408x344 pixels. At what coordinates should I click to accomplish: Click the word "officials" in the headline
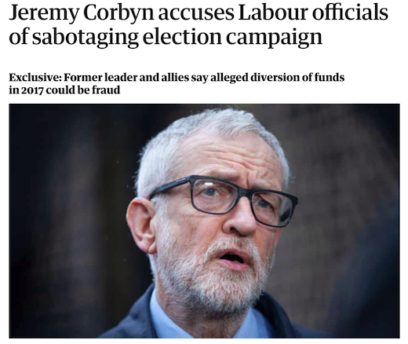(350, 13)
